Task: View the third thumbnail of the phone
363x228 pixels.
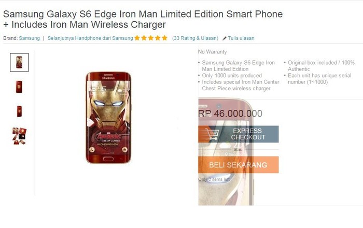Action: click(19, 111)
